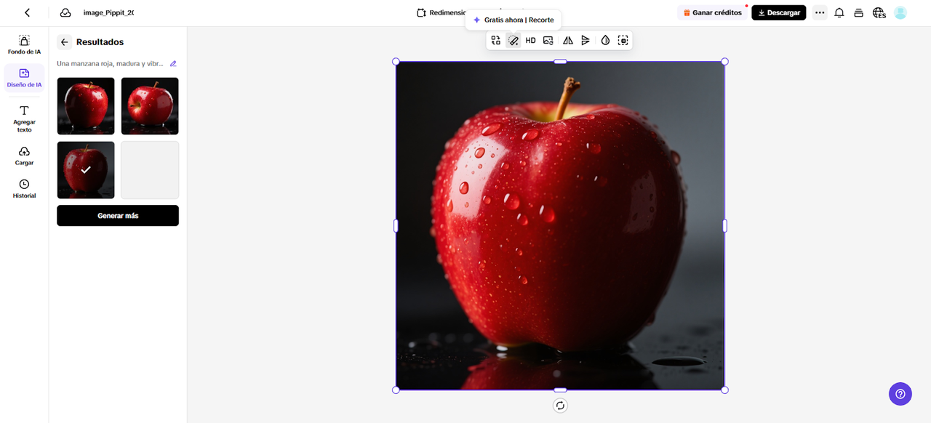
Task: Open the notifications bell
Action: click(839, 12)
